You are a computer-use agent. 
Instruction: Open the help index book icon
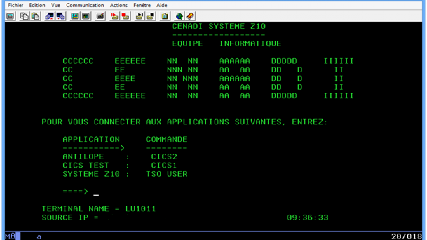tap(190, 16)
